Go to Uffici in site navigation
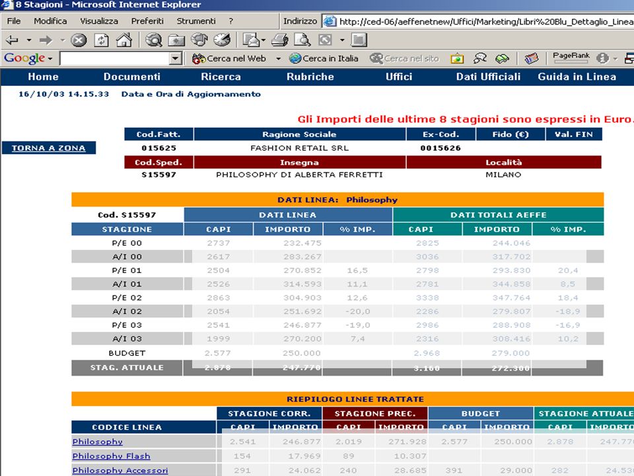The width and height of the screenshot is (634, 476). pos(399,77)
